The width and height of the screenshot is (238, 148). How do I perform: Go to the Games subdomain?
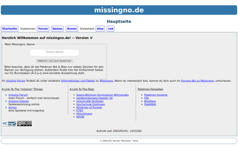point(58,29)
